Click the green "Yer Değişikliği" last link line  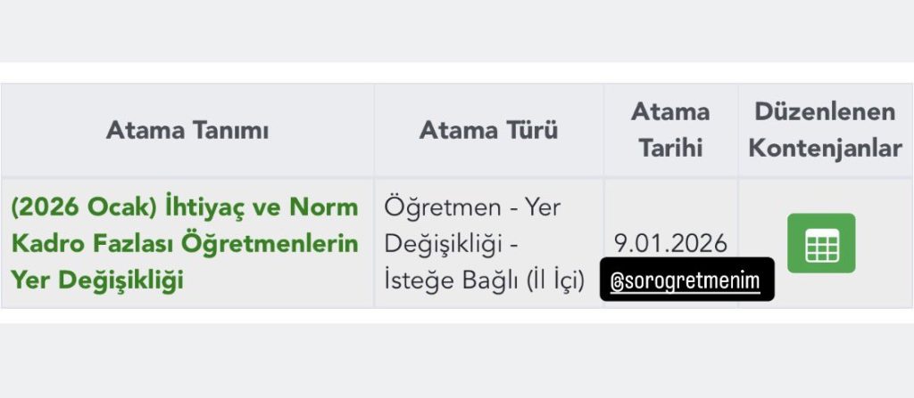click(97, 280)
